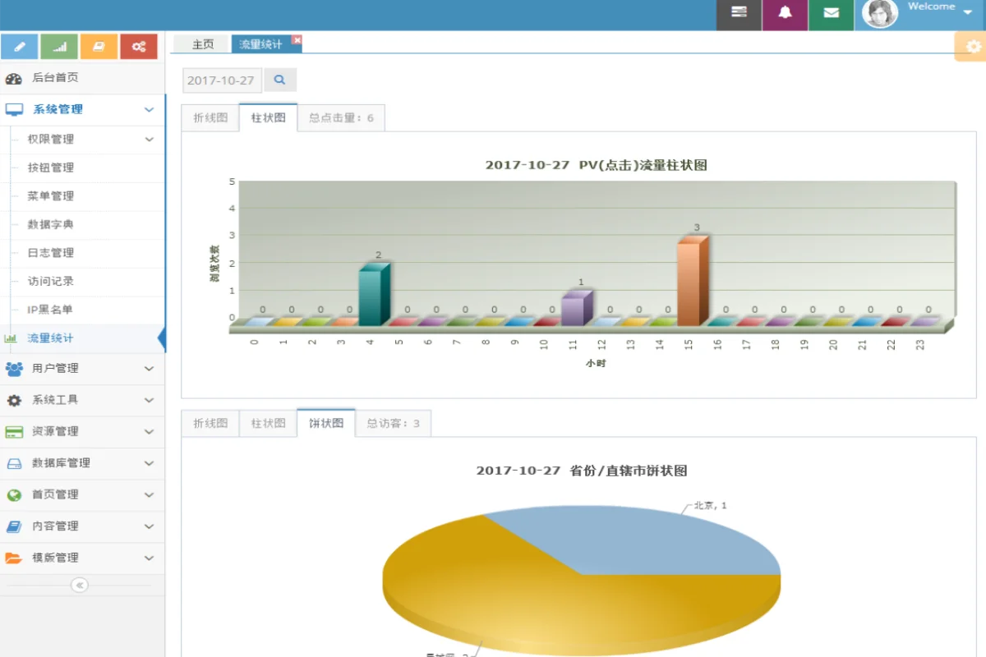
Task: Select the 主页 tab
Action: (202, 44)
